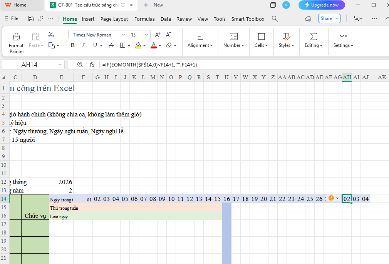Open the Insert Function fx icon

coord(92,65)
